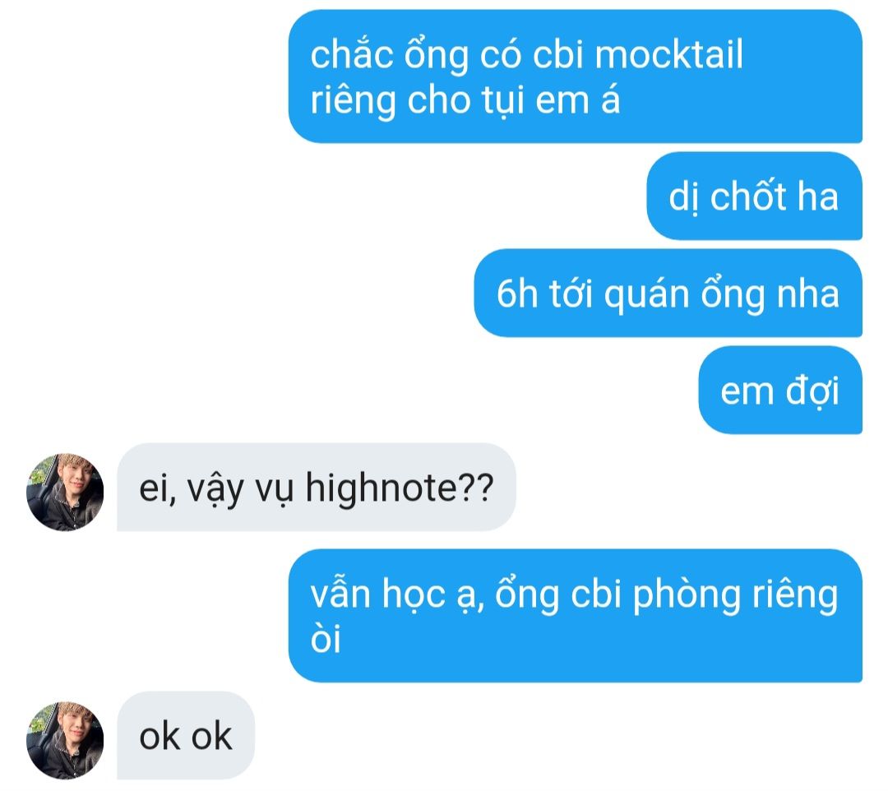
Task: Click the word 'highnote??' in gray bubble
Action: coord(400,488)
